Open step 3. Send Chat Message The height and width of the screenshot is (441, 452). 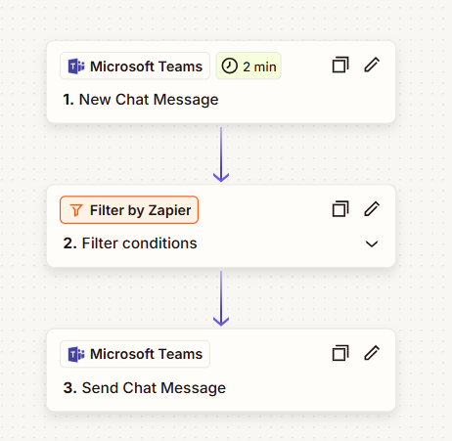pos(145,388)
